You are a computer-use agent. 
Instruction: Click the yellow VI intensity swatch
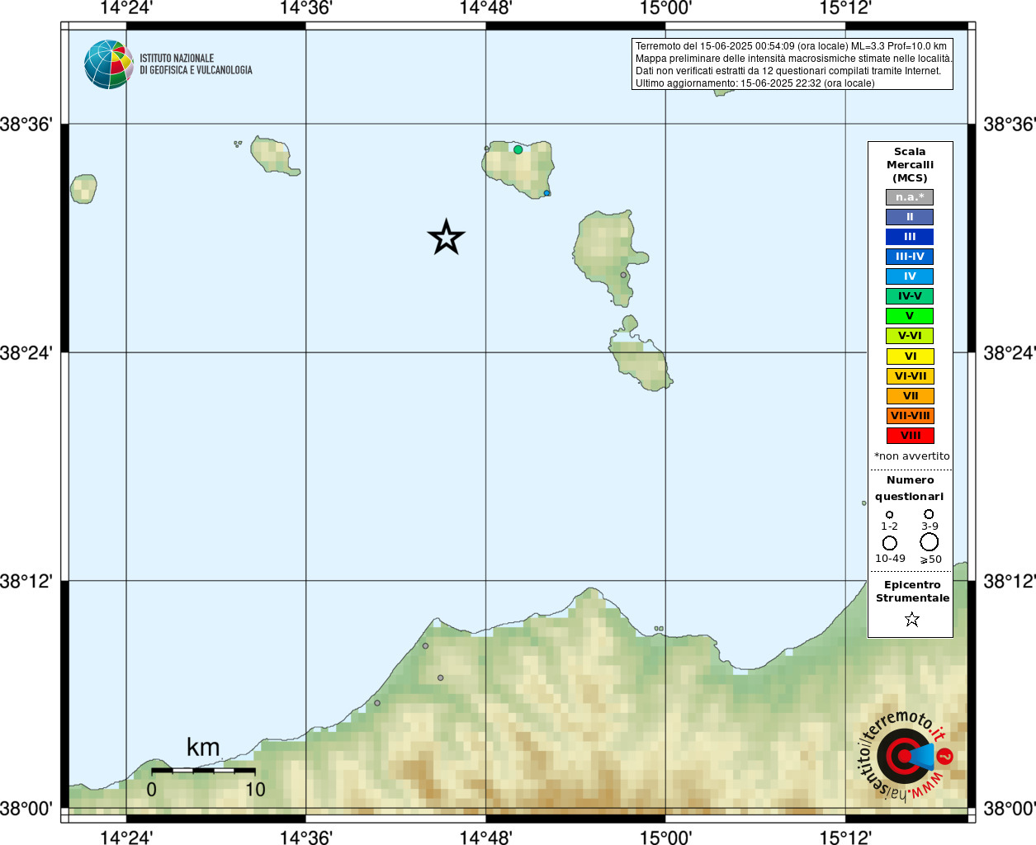pyautogui.click(x=911, y=356)
